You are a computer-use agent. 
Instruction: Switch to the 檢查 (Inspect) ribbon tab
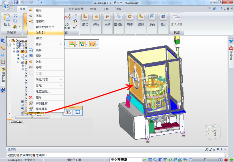(x=93, y=9)
